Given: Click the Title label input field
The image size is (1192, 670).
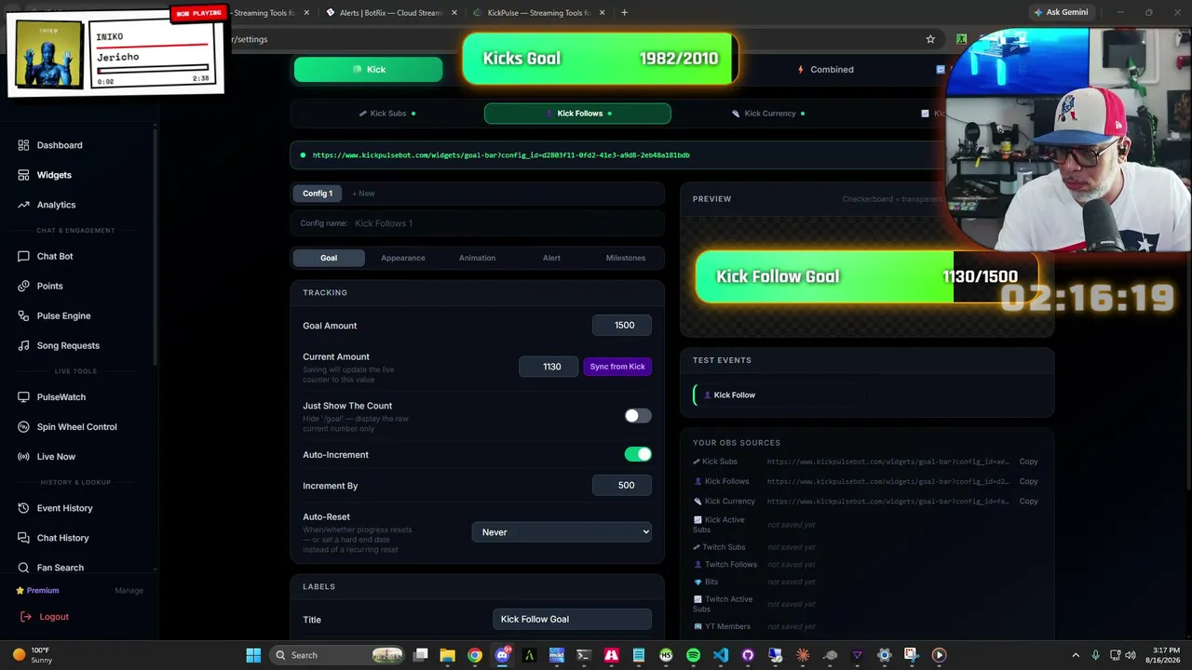Looking at the screenshot, I should (x=572, y=620).
